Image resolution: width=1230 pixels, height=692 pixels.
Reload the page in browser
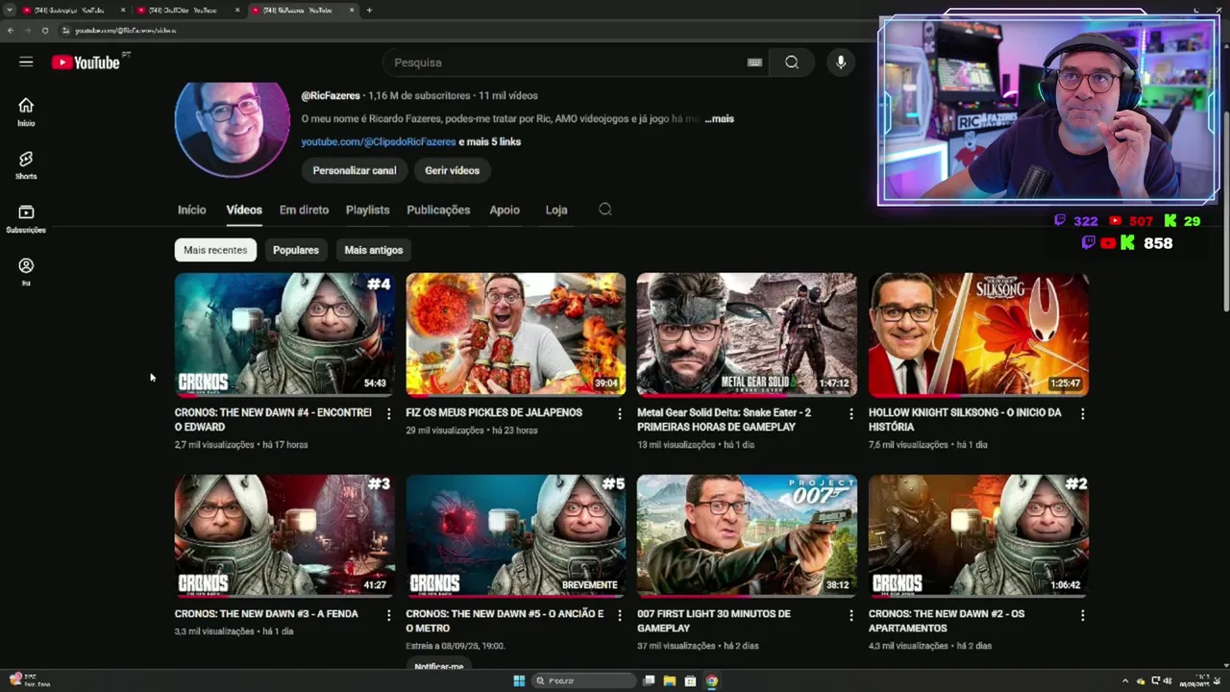click(x=44, y=30)
